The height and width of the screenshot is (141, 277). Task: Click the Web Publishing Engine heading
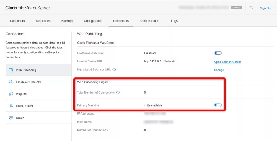point(93,82)
